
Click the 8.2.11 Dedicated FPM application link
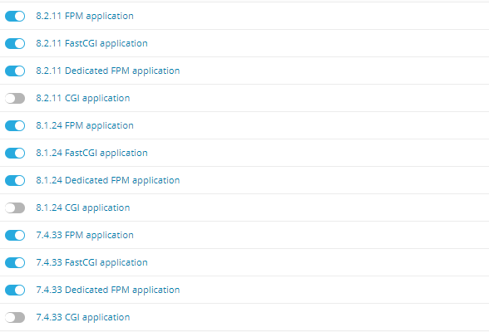click(108, 71)
